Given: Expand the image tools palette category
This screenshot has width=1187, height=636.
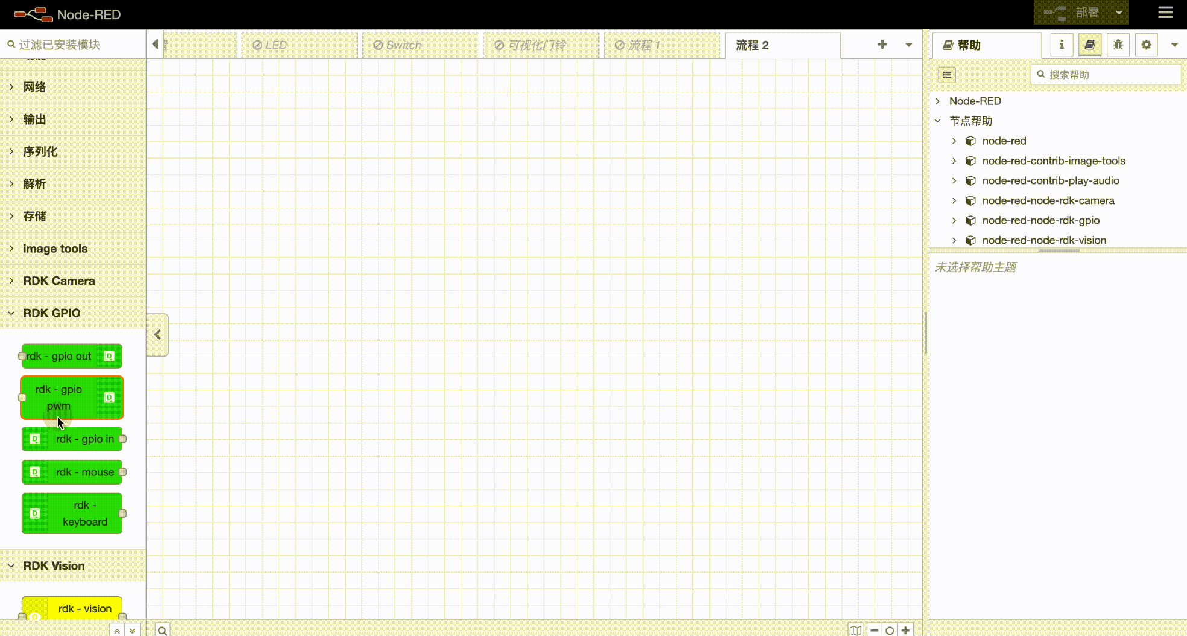Looking at the screenshot, I should click(x=72, y=249).
